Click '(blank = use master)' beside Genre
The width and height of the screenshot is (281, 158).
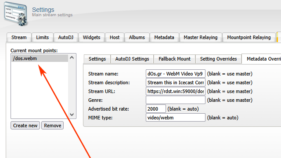230,100
